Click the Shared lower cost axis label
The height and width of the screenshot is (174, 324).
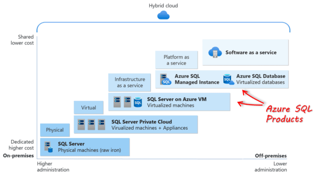pyautogui.click(x=22, y=40)
